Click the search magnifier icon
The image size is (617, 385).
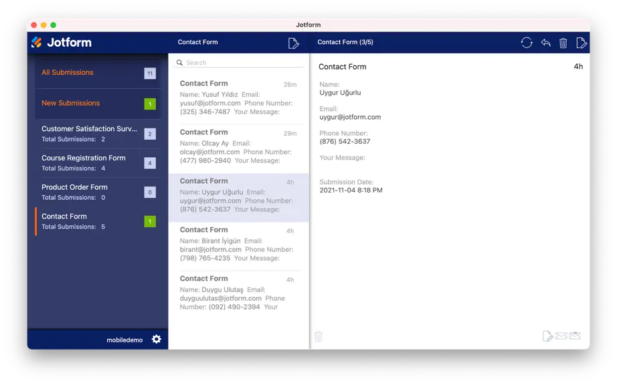tap(179, 62)
